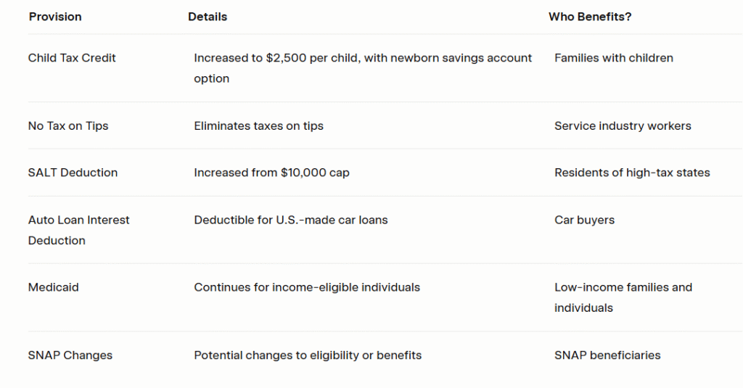The height and width of the screenshot is (388, 743).
Task: Select the SALT Deduction cell
Action: coord(73,173)
